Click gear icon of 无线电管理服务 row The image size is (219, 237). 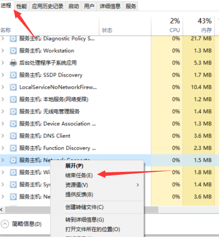coord(13,112)
